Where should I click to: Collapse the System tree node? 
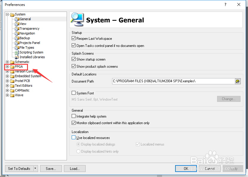coord(7,14)
